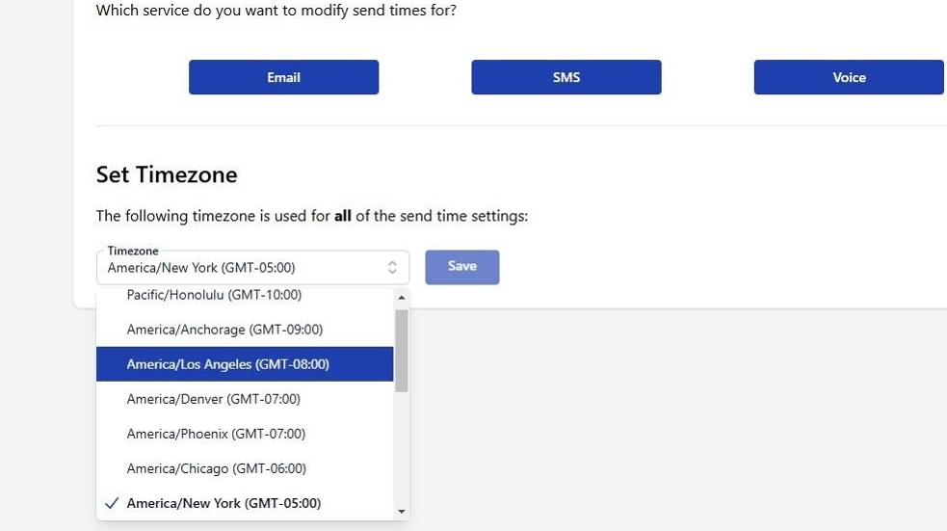
Task: Select the Voice service button
Action: click(849, 77)
